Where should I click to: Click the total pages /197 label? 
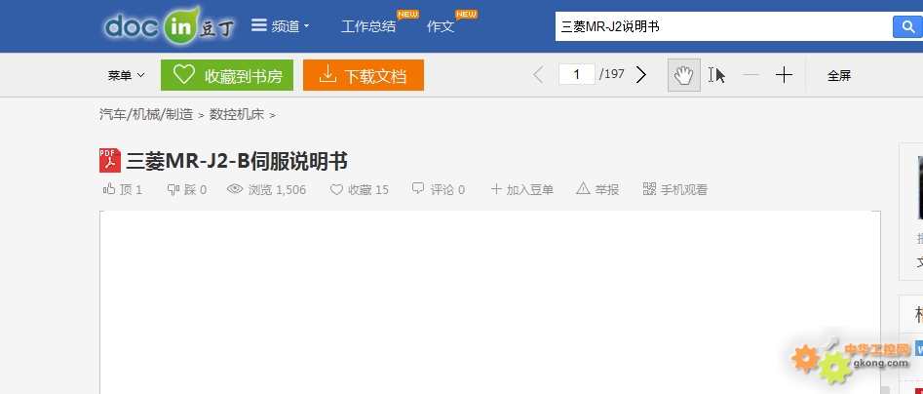pos(612,74)
